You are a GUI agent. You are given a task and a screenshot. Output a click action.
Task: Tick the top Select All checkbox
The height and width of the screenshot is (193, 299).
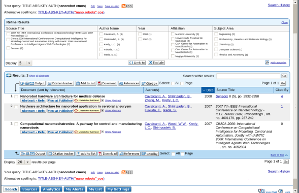click(x=173, y=83)
